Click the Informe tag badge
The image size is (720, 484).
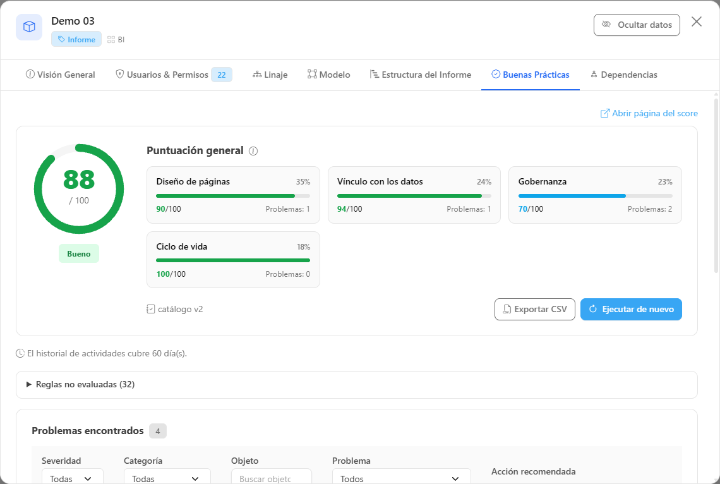coord(76,40)
